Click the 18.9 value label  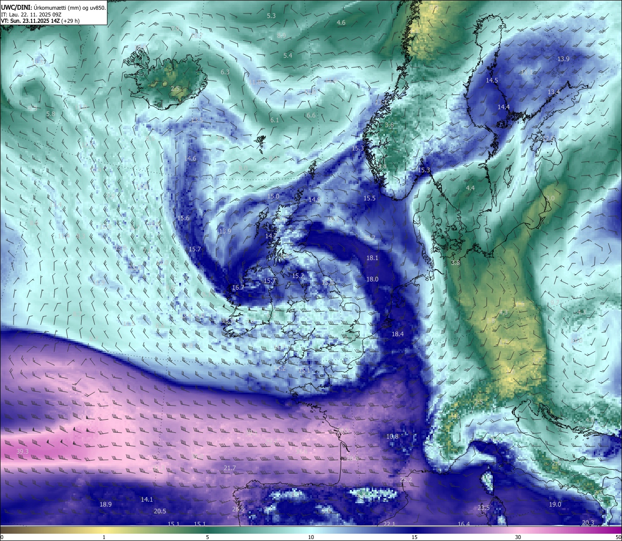(105, 504)
